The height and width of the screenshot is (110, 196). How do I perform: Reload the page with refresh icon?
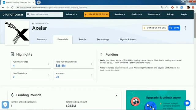pos(12,7)
